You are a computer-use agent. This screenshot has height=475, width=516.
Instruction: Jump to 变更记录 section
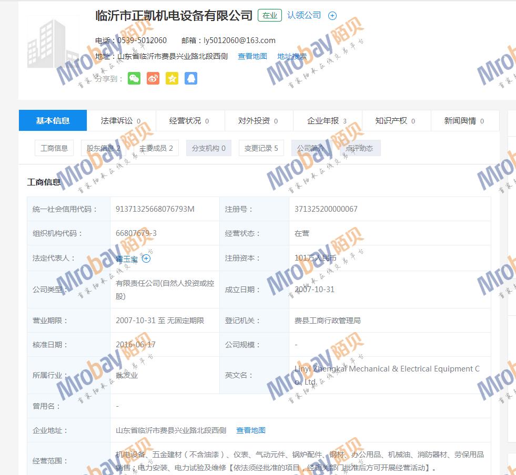pyautogui.click(x=261, y=148)
